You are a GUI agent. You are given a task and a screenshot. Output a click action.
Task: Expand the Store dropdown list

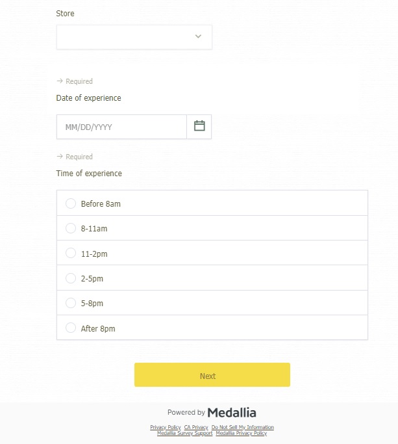[134, 37]
